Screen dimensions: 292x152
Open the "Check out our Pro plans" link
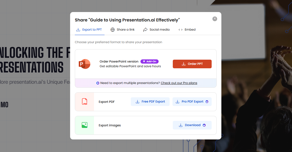pos(179,83)
